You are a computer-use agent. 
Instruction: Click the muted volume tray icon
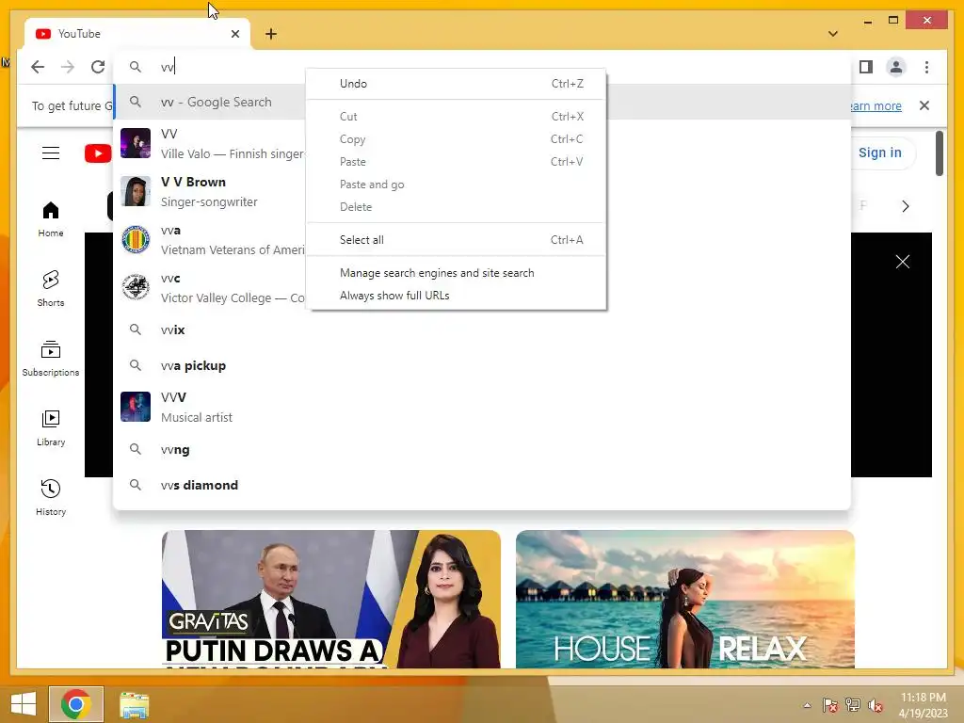pos(876,705)
